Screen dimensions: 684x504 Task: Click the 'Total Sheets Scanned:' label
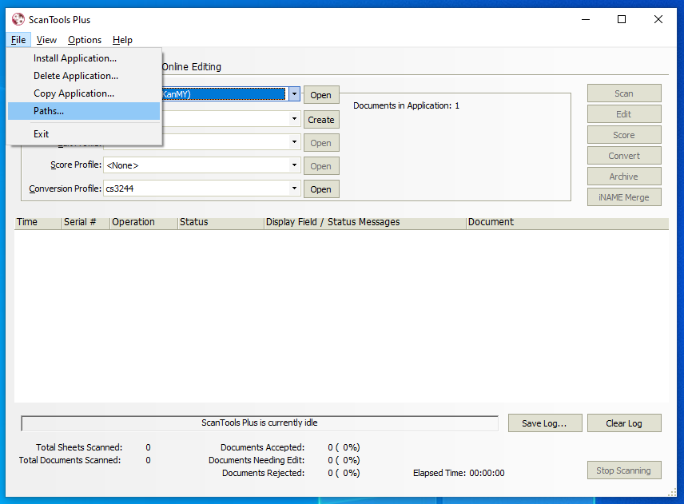click(x=79, y=447)
